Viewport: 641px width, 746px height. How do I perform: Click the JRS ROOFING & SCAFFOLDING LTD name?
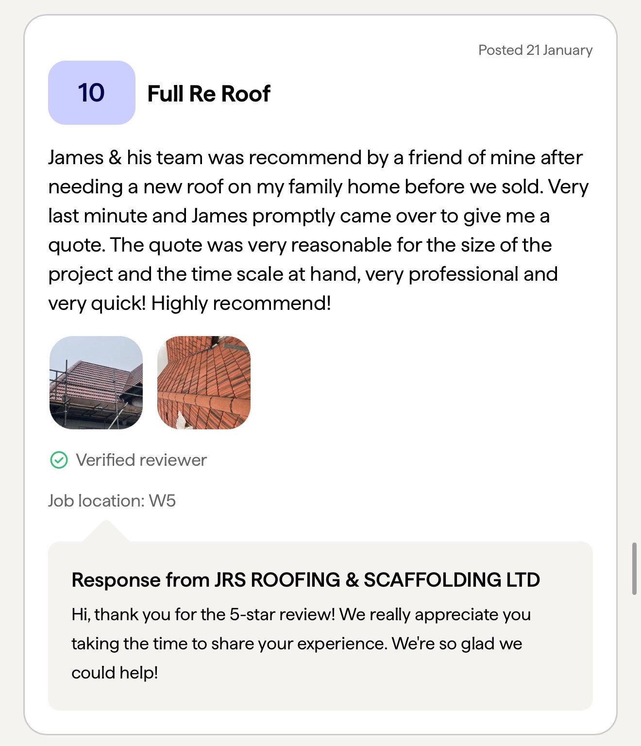coord(377,580)
